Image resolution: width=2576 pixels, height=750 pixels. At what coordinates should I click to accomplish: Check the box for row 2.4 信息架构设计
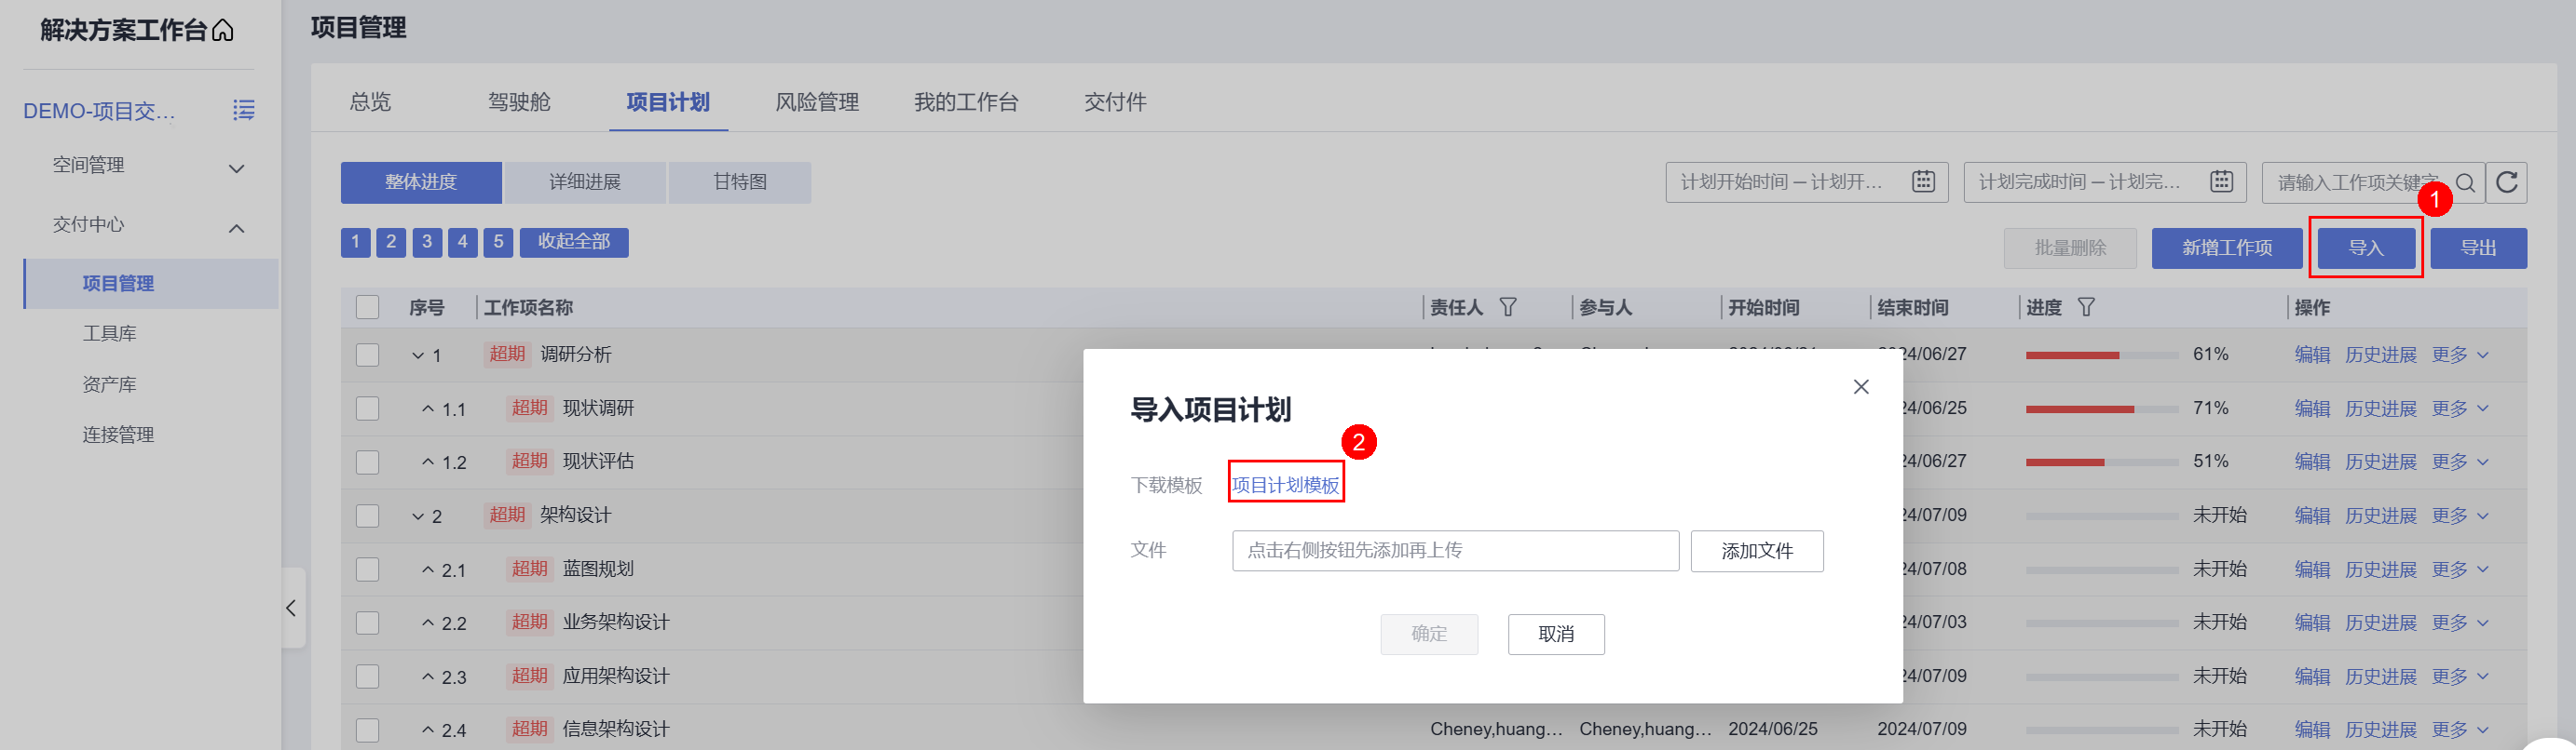[x=368, y=730]
